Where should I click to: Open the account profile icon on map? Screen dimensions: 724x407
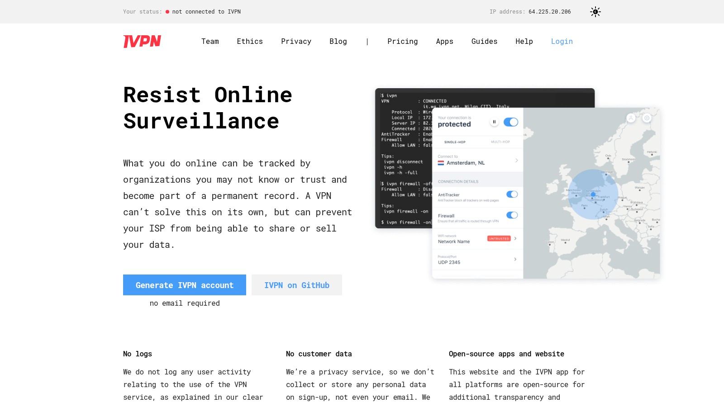tap(631, 118)
